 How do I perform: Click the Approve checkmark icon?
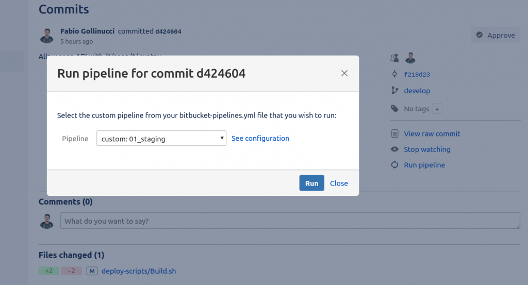pyautogui.click(x=480, y=35)
